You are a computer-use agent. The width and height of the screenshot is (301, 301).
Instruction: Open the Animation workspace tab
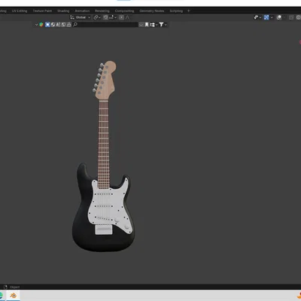(x=82, y=11)
